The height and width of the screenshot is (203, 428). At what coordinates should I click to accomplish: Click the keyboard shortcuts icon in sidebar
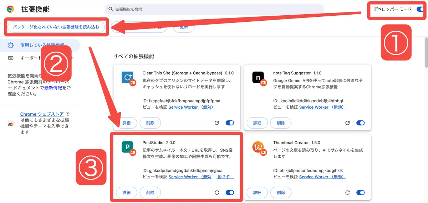click(11, 58)
